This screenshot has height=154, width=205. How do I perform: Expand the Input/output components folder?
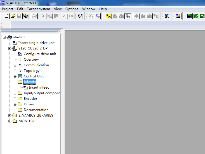click(15, 93)
